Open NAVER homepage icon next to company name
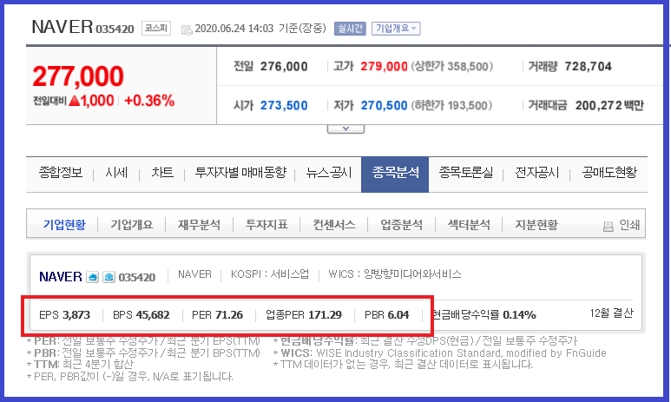Image resolution: width=671 pixels, height=402 pixels. (x=92, y=277)
